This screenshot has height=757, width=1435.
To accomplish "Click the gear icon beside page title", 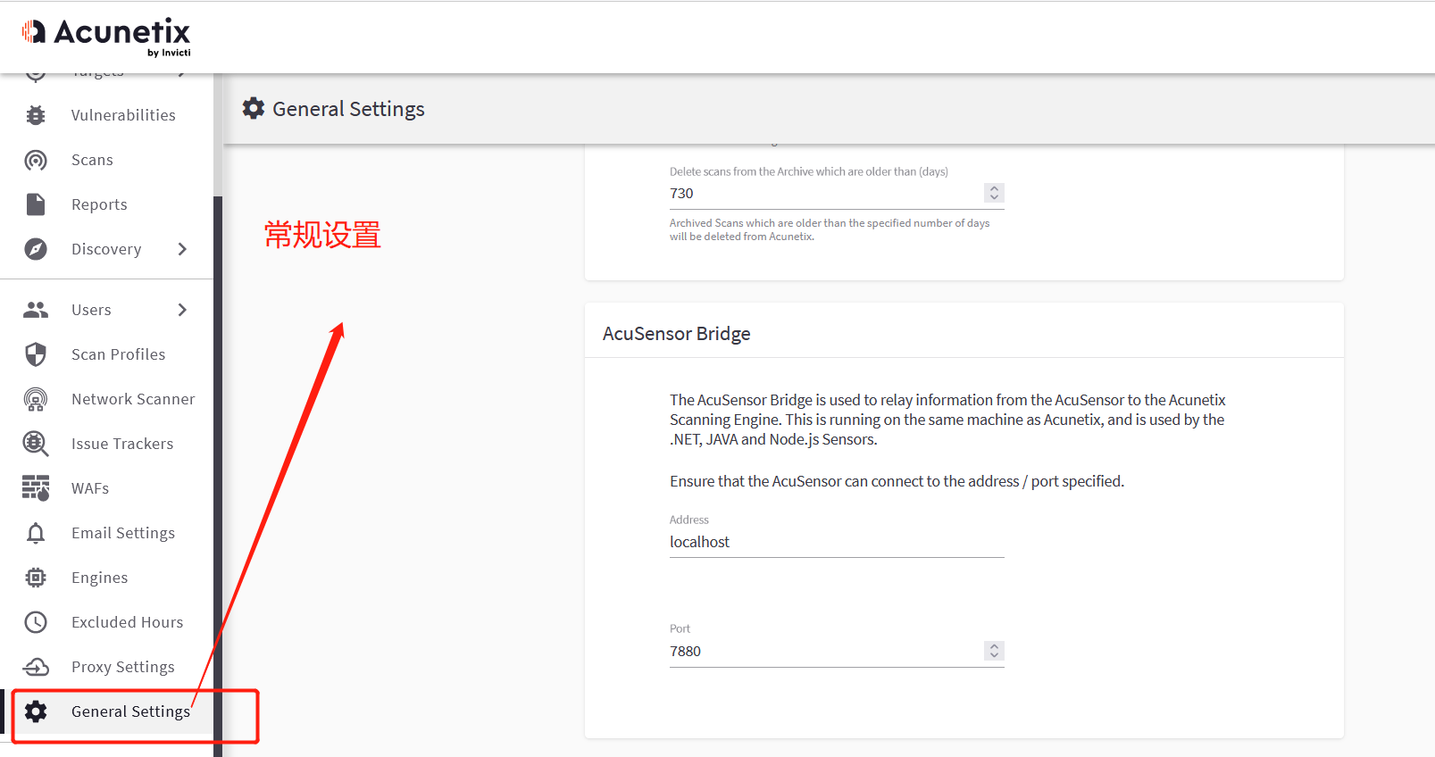I will coord(254,108).
